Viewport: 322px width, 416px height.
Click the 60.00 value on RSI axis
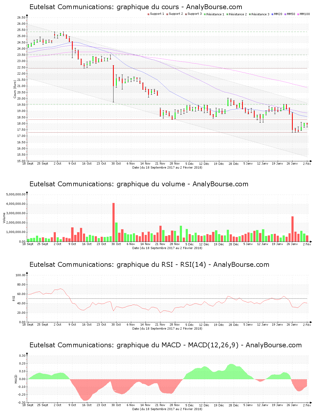coord(21,294)
